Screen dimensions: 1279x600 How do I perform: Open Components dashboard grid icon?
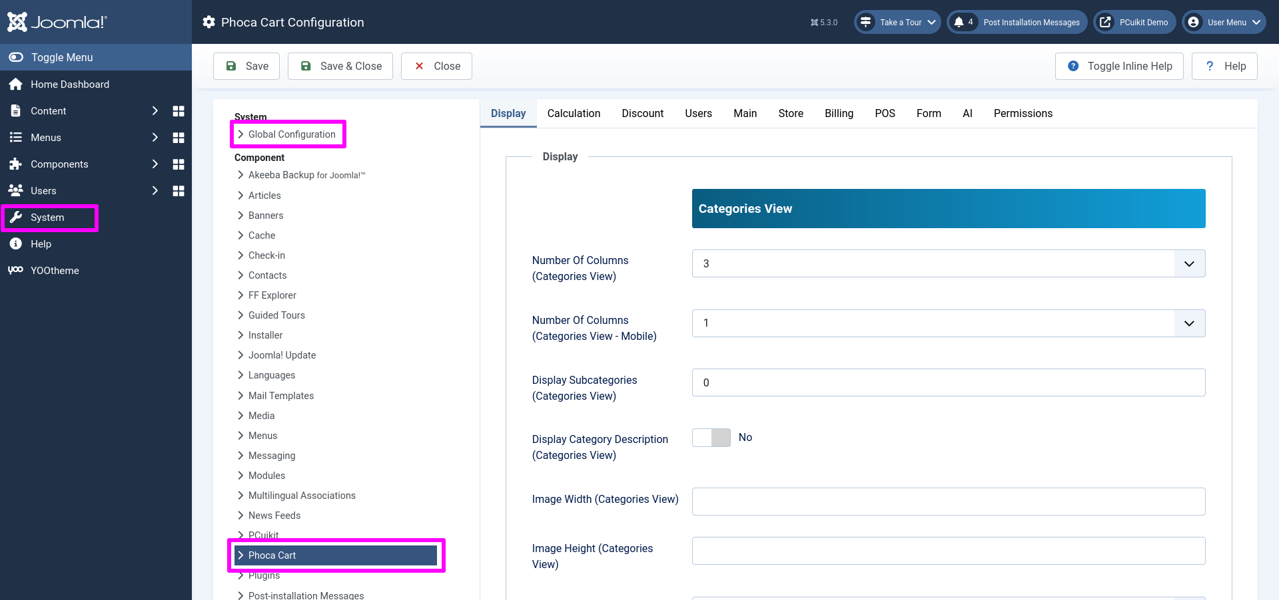[179, 164]
